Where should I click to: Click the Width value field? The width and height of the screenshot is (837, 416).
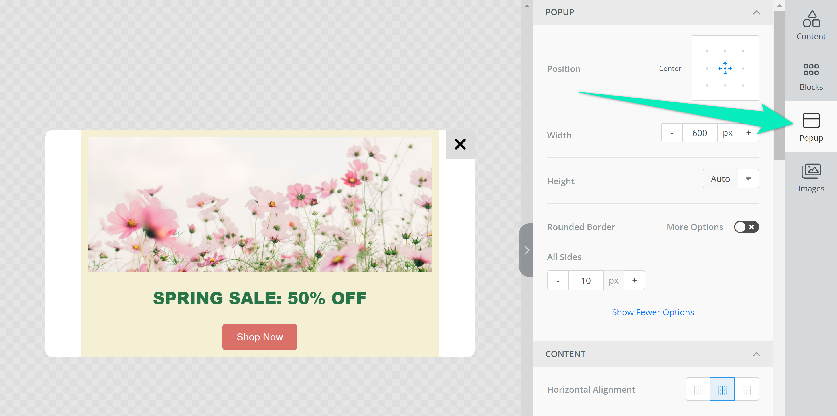(x=699, y=133)
